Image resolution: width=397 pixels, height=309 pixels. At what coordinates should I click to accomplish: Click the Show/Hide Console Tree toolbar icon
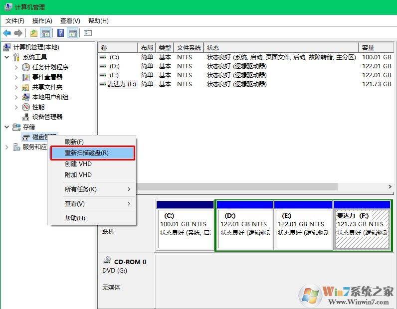[x=46, y=33]
